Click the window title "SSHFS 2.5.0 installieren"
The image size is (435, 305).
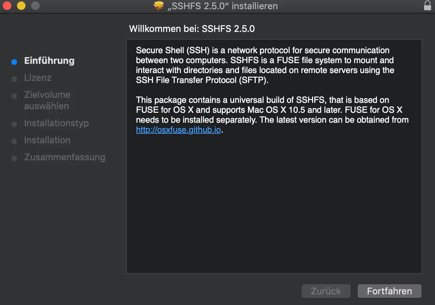[x=222, y=6]
